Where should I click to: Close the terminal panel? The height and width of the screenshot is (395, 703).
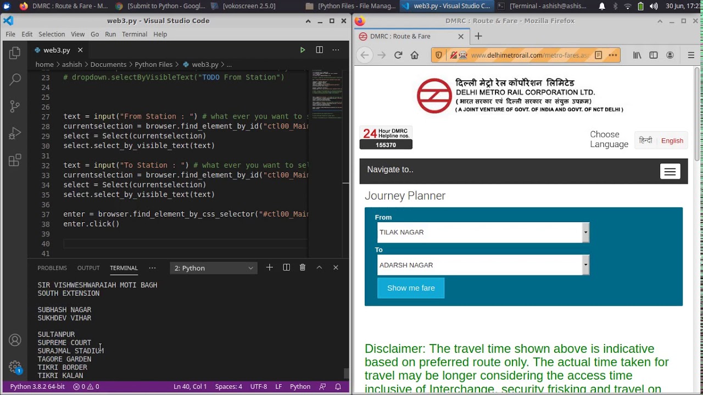336,268
